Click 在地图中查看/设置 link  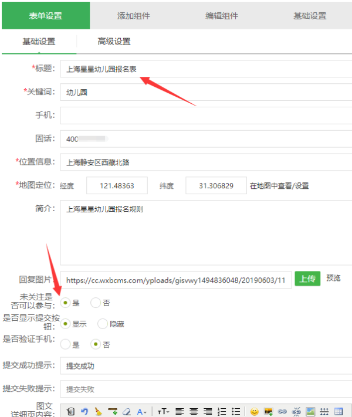coord(279,186)
